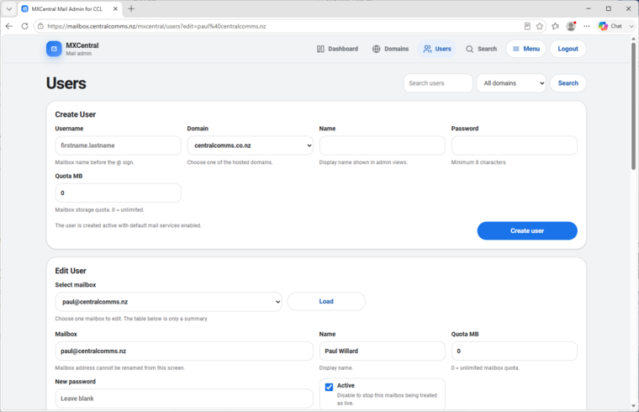The width and height of the screenshot is (639, 412).
Task: Focus the Username field in Create User
Action: click(119, 145)
